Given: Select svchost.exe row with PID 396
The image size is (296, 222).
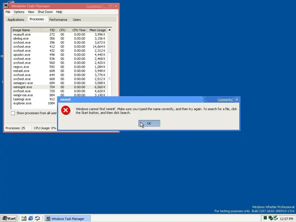Looking at the screenshot, I should [59, 42].
